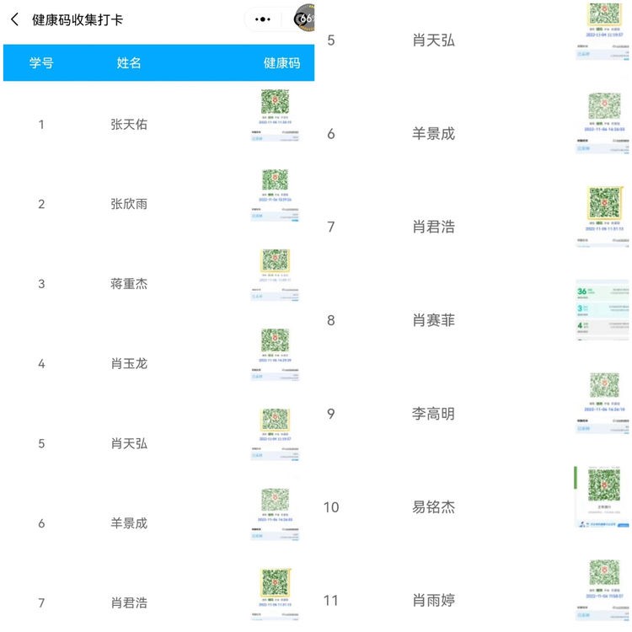
Task: Click student number 10 beside 易铭杰
Action: (x=331, y=507)
